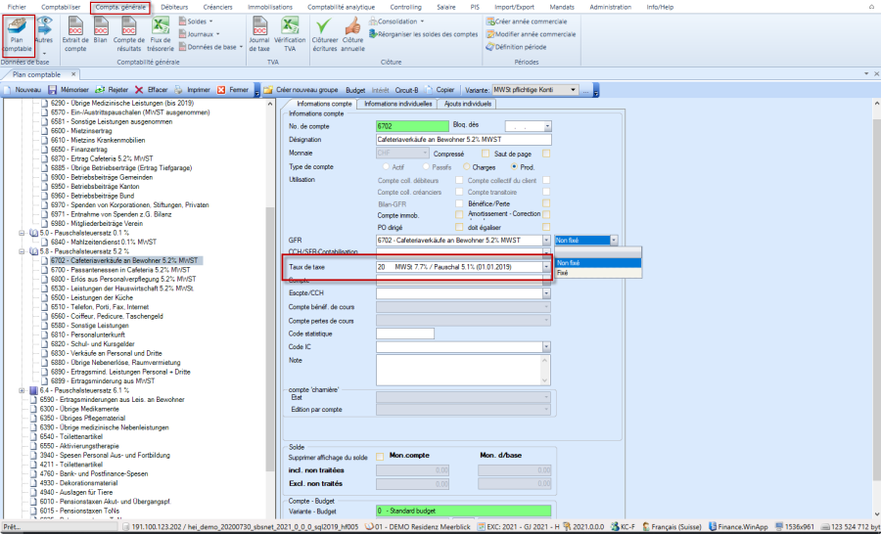
Task: Click the Désignation text field
Action: [x=464, y=139]
